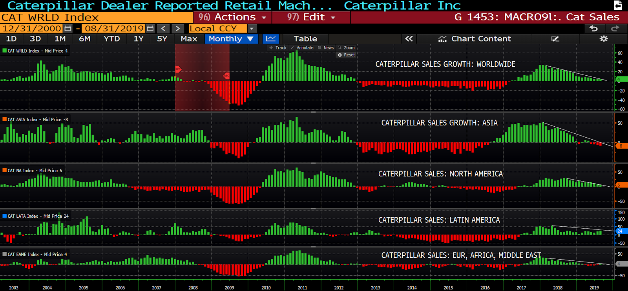Open the Monthly periodicity dropdown
Screen dimensions: 628x291
[232, 38]
